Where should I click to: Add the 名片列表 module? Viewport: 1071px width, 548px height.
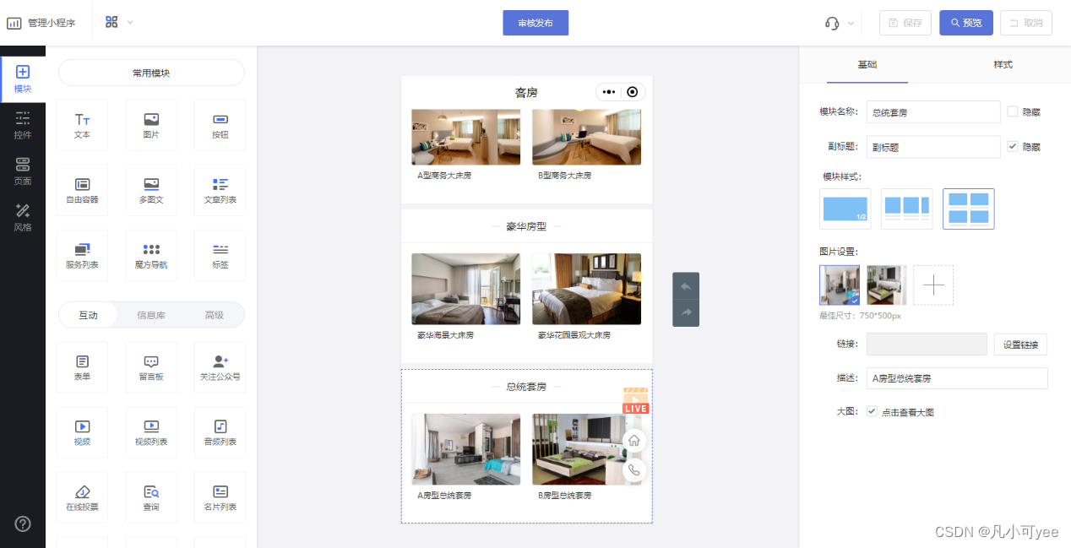pyautogui.click(x=220, y=497)
